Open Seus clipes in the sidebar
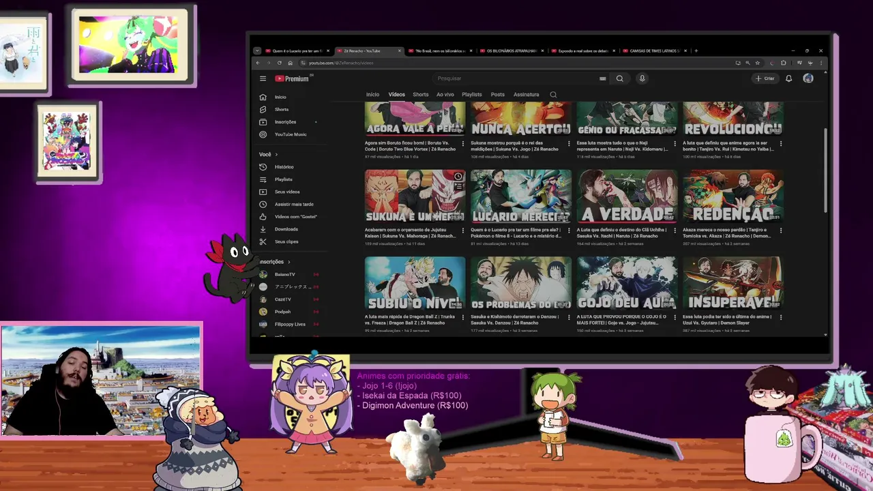The image size is (873, 491). (x=286, y=241)
